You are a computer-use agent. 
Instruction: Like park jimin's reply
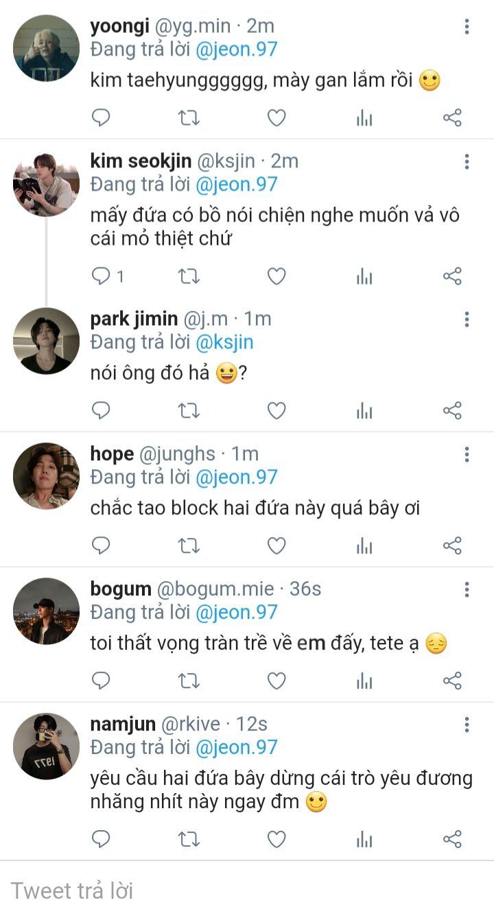coord(277,411)
